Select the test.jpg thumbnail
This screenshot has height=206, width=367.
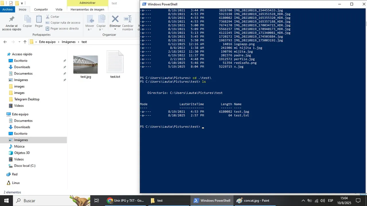[85, 65]
